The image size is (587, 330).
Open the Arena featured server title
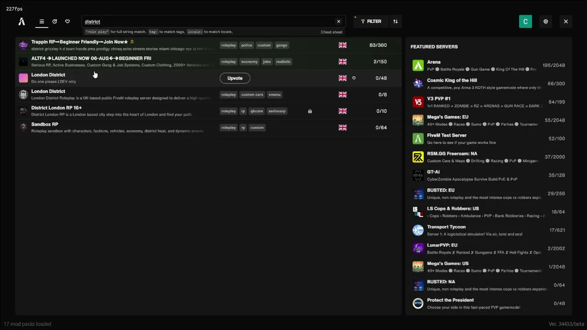click(x=434, y=62)
